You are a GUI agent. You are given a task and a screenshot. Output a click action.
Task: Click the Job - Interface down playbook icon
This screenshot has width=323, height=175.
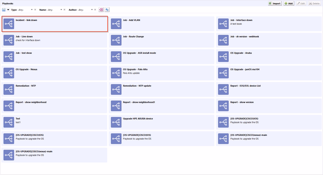click(x=223, y=24)
